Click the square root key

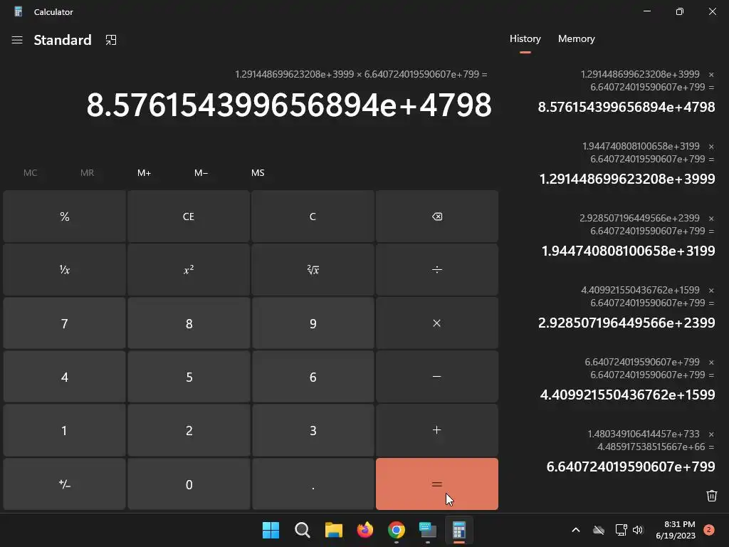tap(313, 270)
